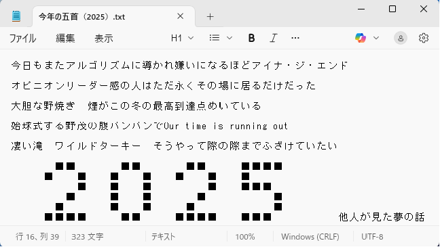Viewport: 440px width, 247px height.
Task: Expand the list style dropdown arrow
Action: tap(230, 38)
